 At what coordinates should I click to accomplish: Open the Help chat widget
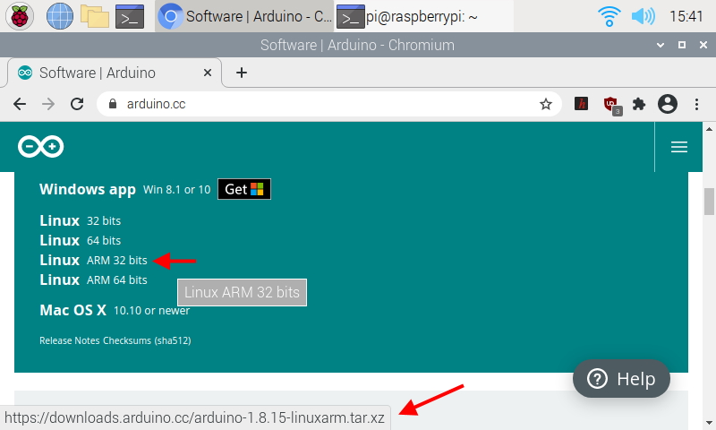(x=621, y=379)
